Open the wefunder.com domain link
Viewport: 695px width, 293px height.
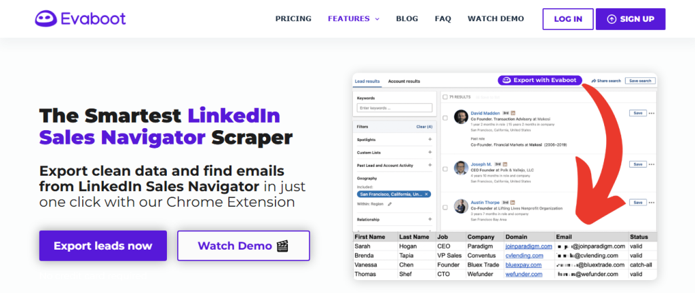coord(523,274)
